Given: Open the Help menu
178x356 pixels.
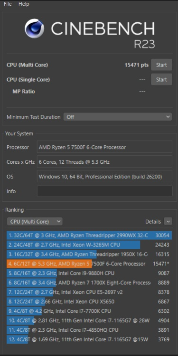Looking at the screenshot, I should point(24,4).
